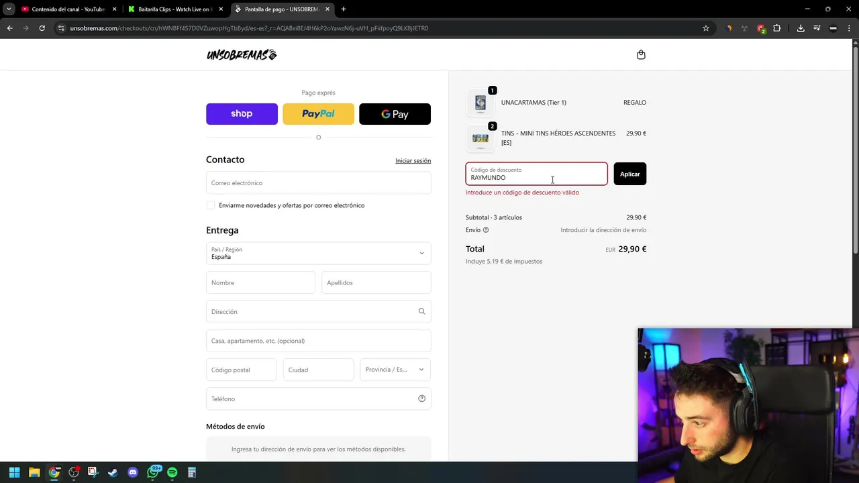Viewport: 859px width, 483px height.
Task: Click the help icon in Teléfono field
Action: click(x=421, y=398)
